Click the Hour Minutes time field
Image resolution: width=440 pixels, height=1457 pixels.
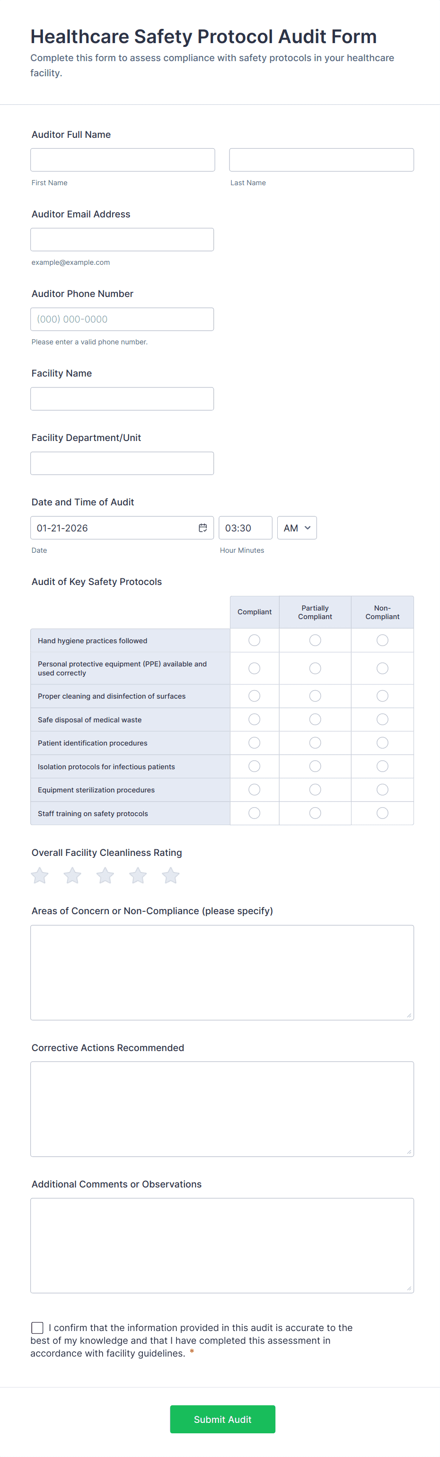pyautogui.click(x=245, y=527)
